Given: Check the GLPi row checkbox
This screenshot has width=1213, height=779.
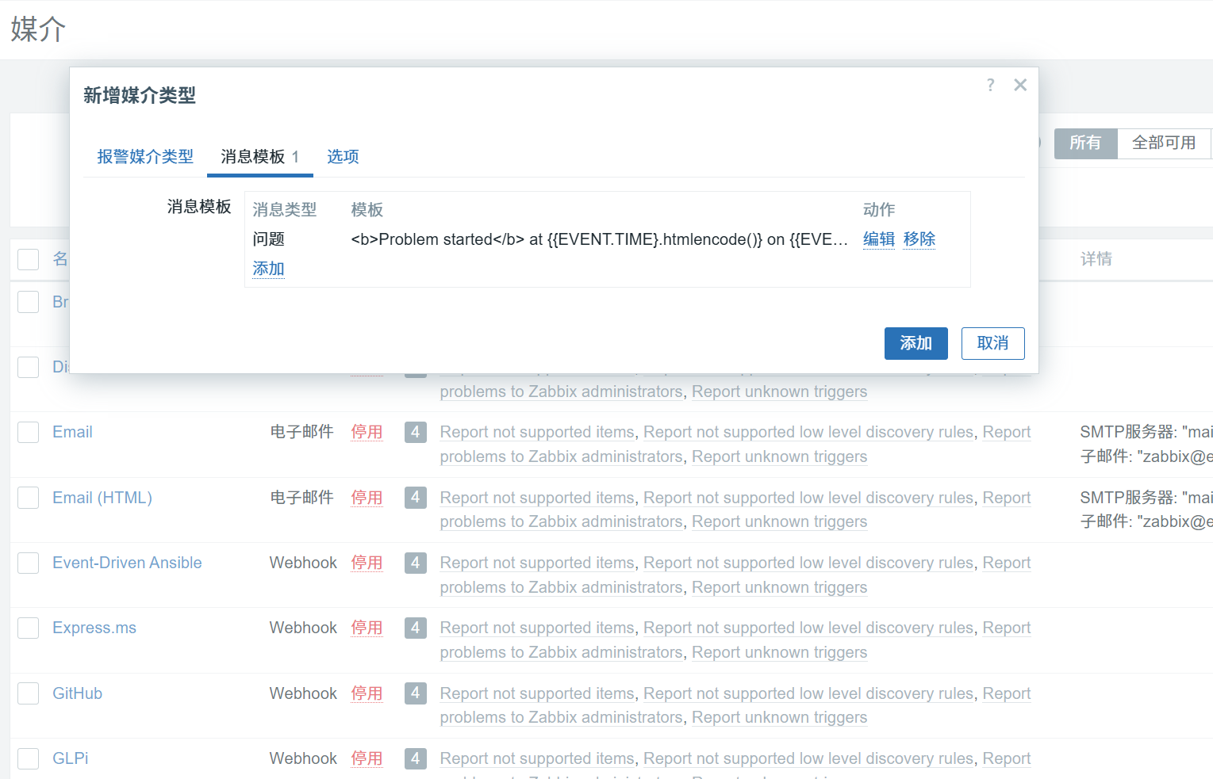Looking at the screenshot, I should click(29, 758).
